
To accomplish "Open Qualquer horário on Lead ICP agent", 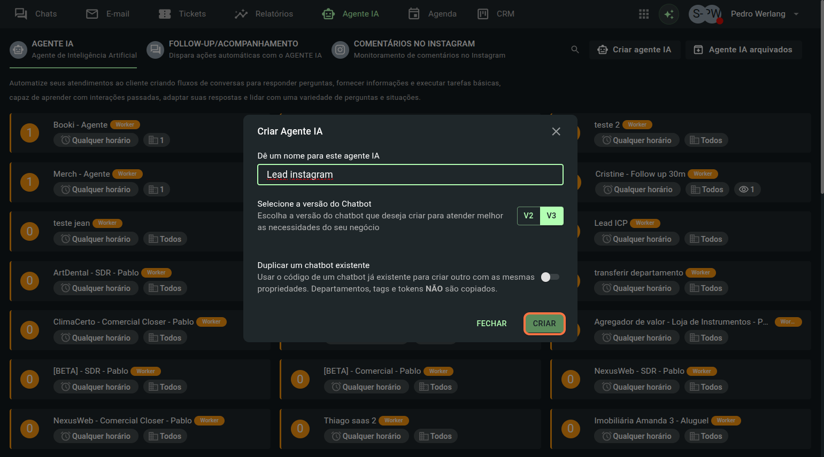I will [636, 239].
